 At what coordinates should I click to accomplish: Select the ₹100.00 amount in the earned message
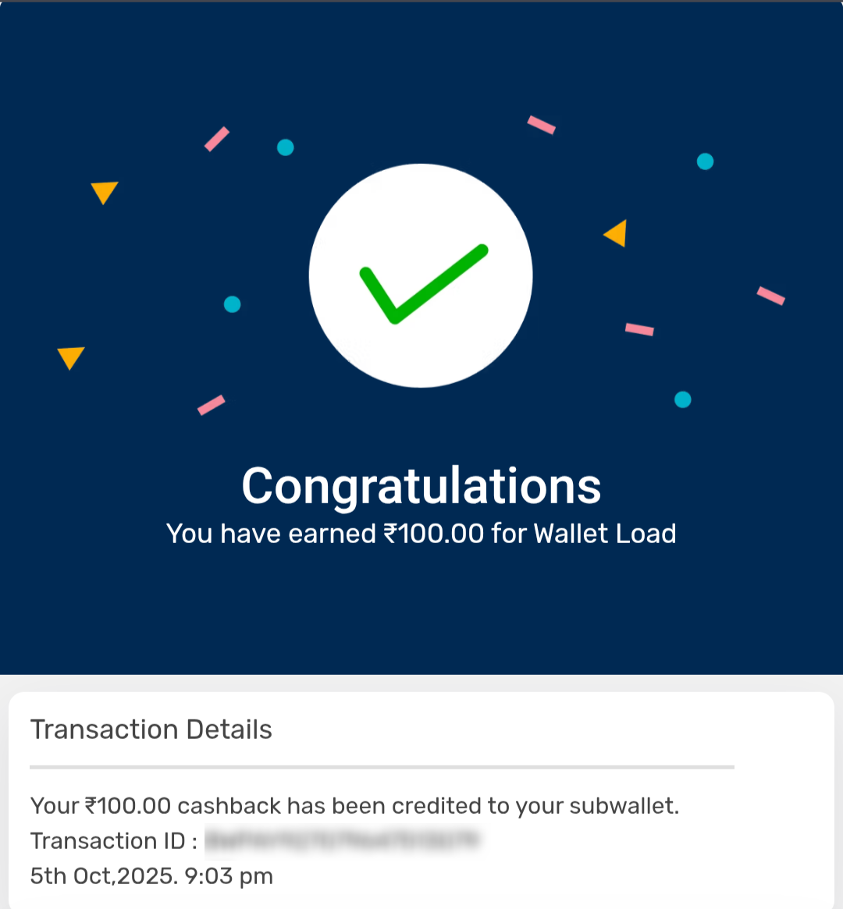point(433,534)
